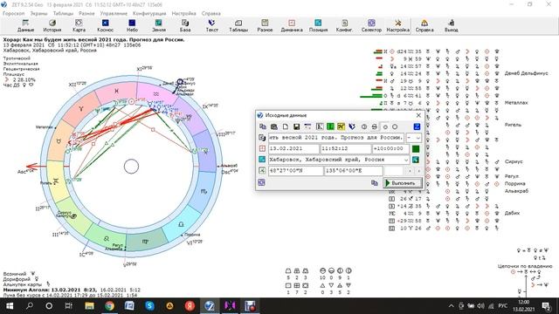Click the purple icon at dialog bottom-left

[262, 182]
